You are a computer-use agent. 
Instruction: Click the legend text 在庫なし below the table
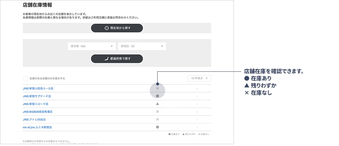click(x=205, y=134)
